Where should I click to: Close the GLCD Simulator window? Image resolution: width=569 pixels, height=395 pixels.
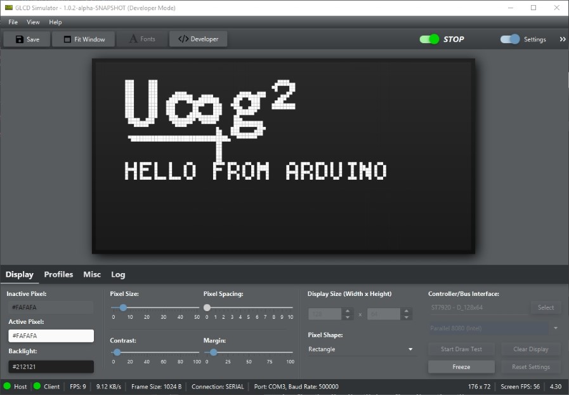click(557, 8)
